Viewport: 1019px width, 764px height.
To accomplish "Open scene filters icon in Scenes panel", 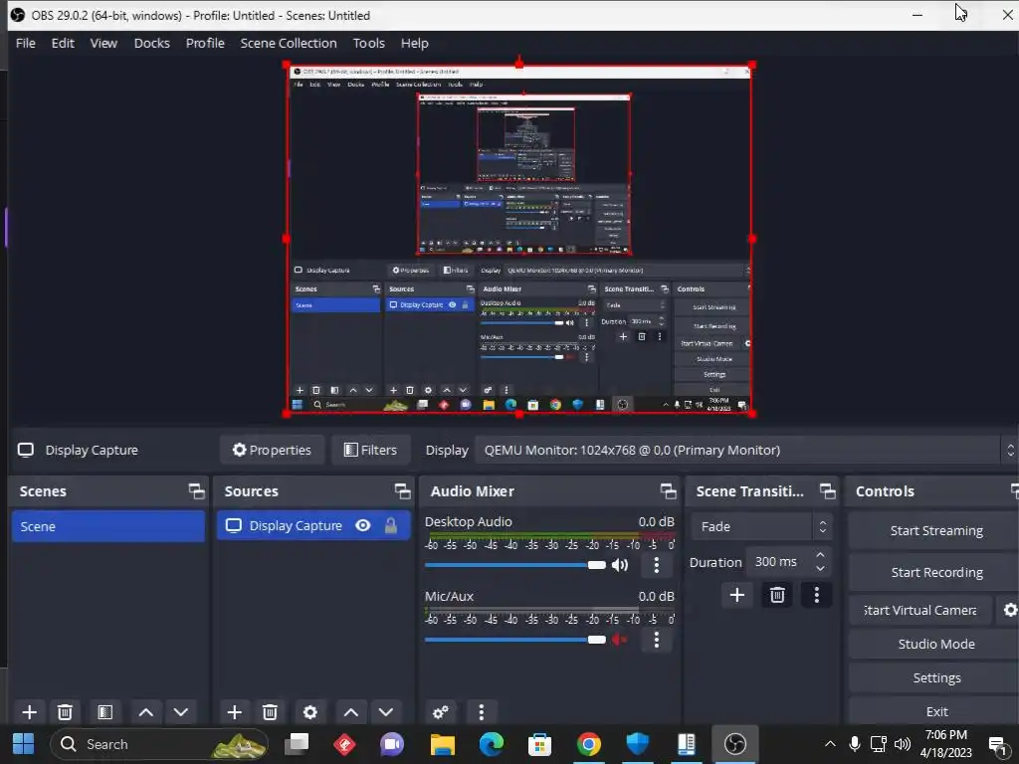I will click(x=104, y=712).
